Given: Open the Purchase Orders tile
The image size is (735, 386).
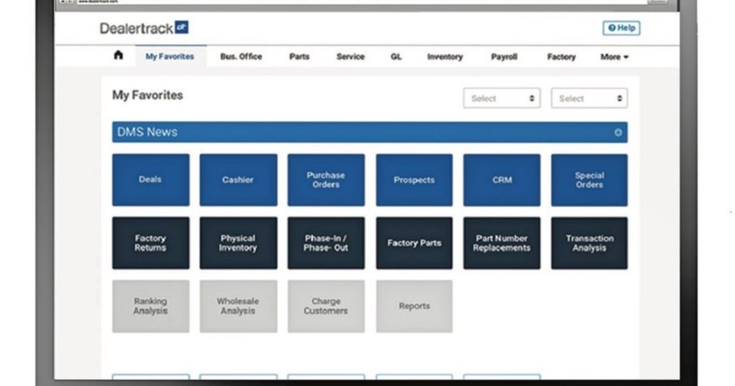Looking at the screenshot, I should pyautogui.click(x=326, y=180).
